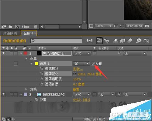Image resolution: width=152 pixels, height=121 pixels.
Task: Click the 形状... link
Action: (x=78, y=69)
